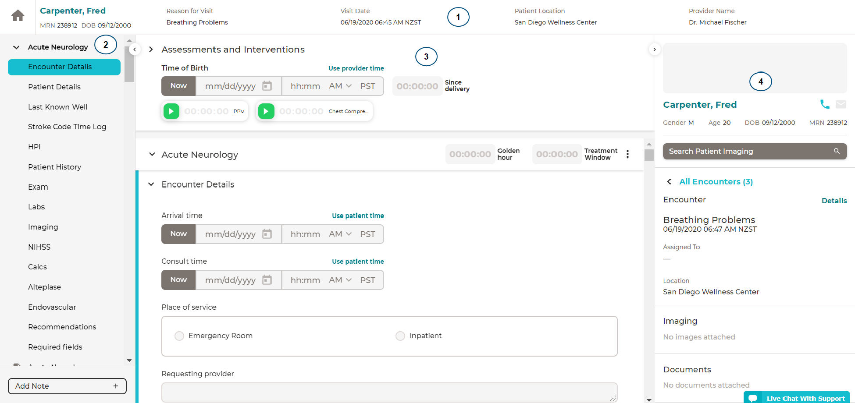Call patient using phone icon

tap(825, 104)
